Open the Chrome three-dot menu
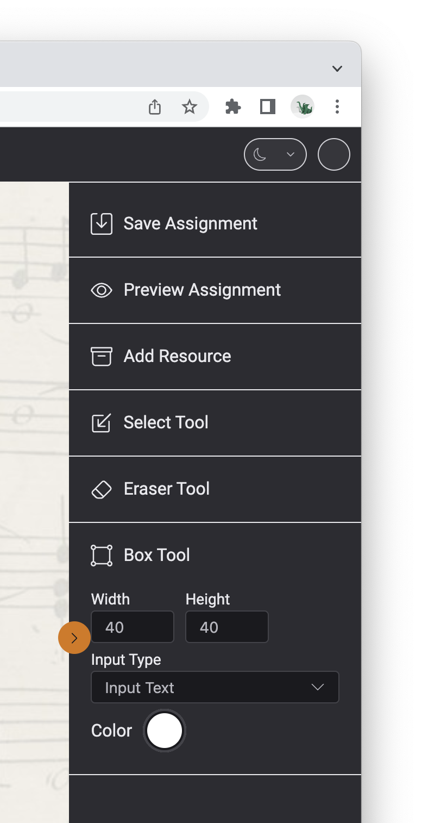422x823 pixels. [337, 107]
